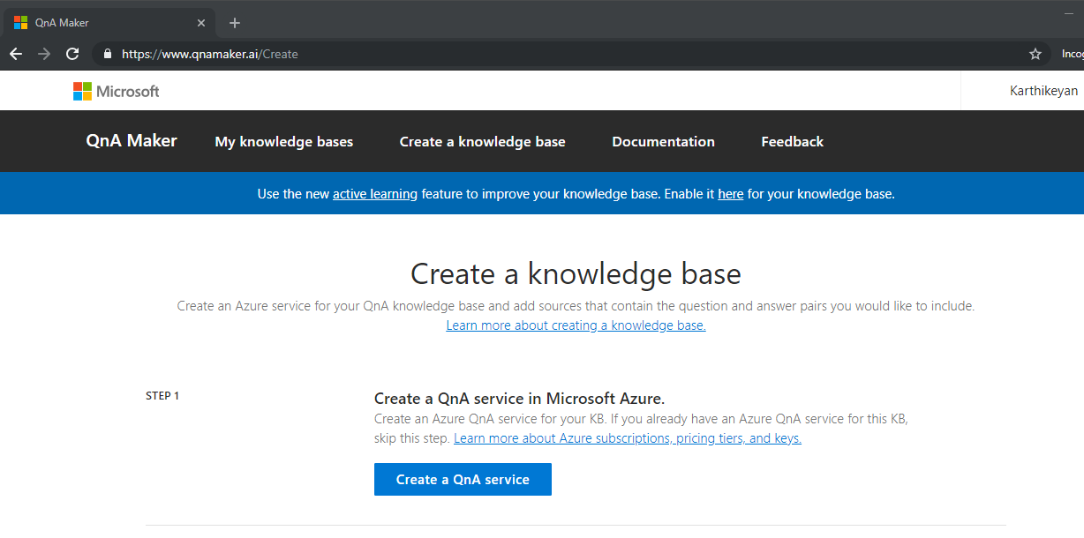Screen dimensions: 1084x538
Task: Reload the page with refresh icon
Action: click(x=72, y=54)
